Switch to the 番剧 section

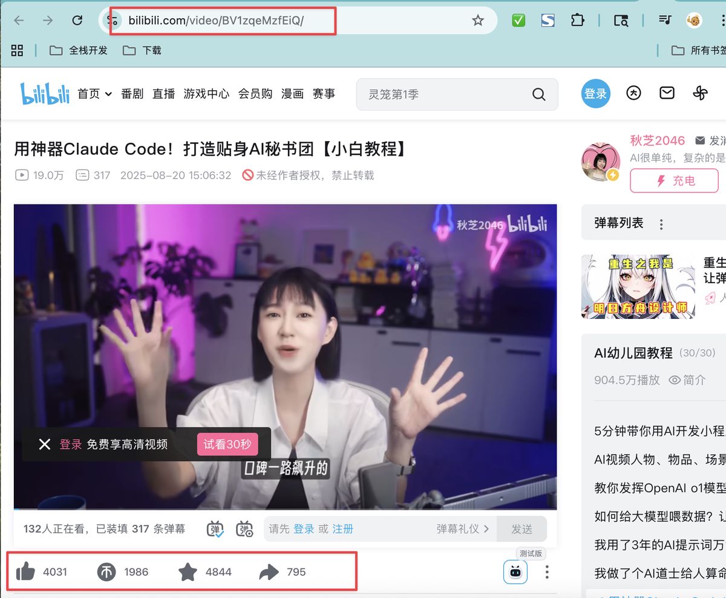(x=132, y=94)
